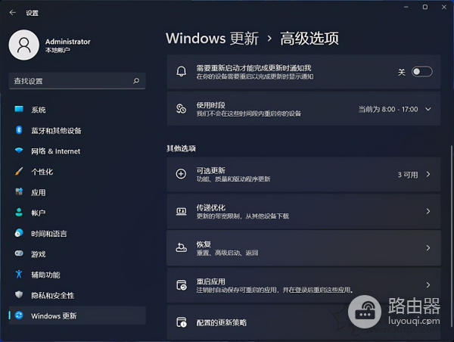Open 重启应用 via its right chevron
The width and height of the screenshot is (454, 342).
coord(428,285)
